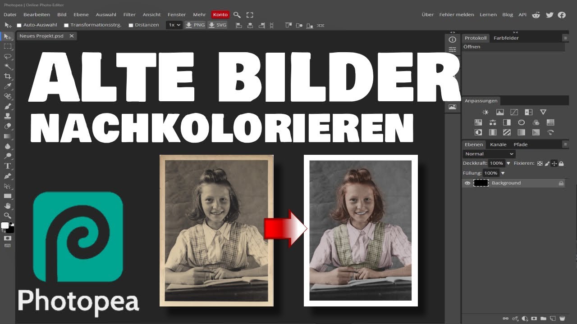Screen dimensions: 577x324
Task: Select the Lasso tool
Action: click(8, 56)
